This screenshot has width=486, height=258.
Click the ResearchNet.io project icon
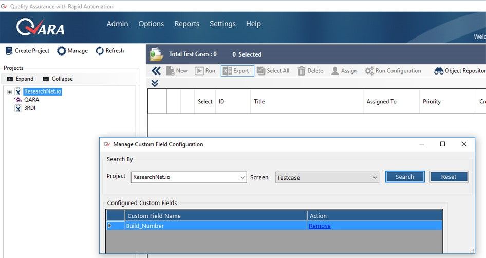(18, 91)
